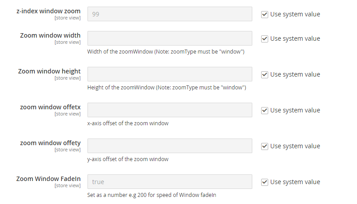Click the z-index window zoom field showing 99
Screen dimensions: 357x204
click(x=170, y=14)
